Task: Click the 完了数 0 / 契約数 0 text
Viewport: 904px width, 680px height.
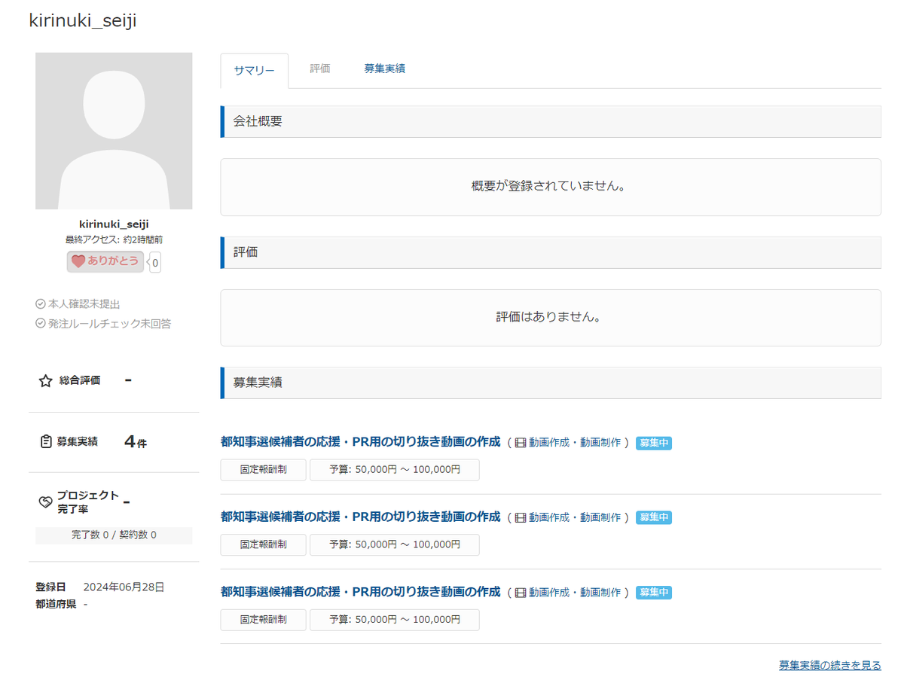Action: (x=114, y=535)
